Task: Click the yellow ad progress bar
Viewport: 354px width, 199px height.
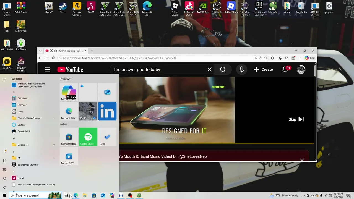Action: (217, 143)
